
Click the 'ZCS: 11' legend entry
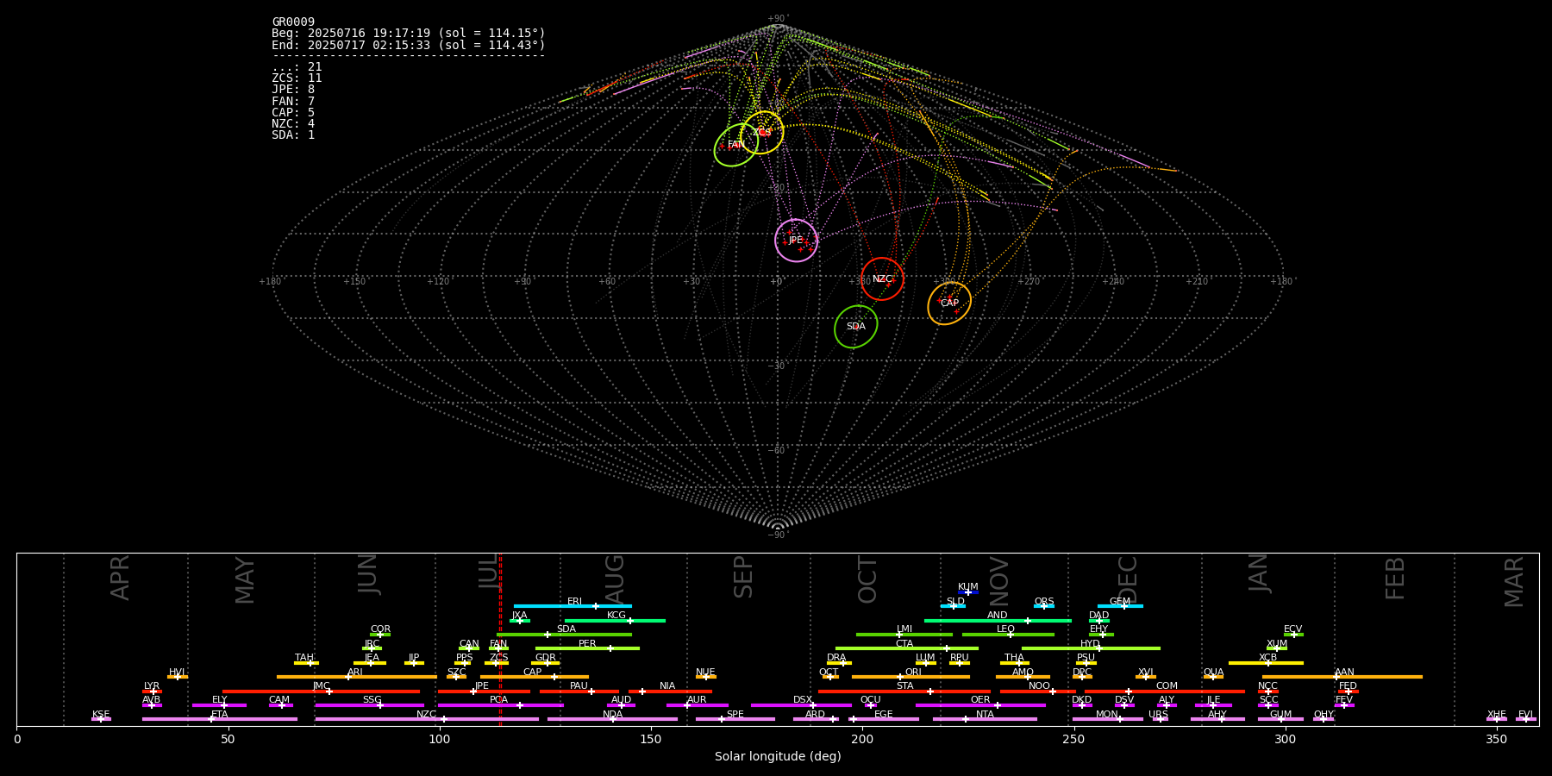pos(297,78)
